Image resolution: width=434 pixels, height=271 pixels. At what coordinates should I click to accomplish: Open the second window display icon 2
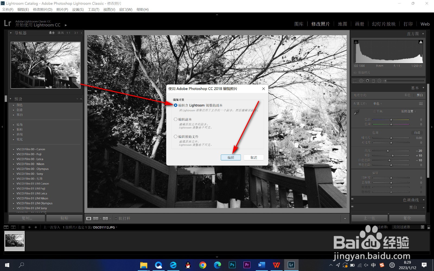[x=13, y=227]
